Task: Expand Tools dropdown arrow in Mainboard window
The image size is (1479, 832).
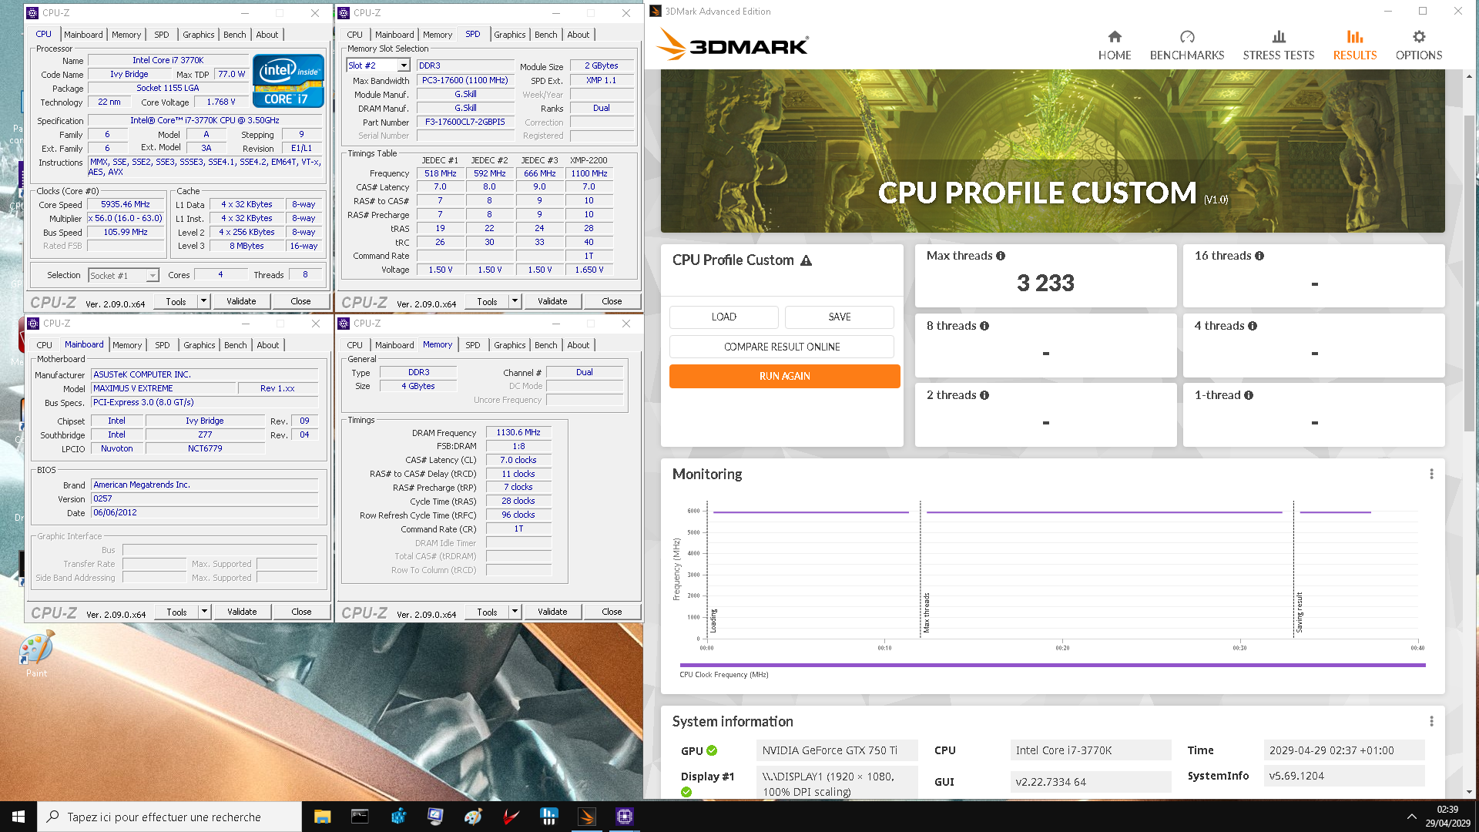Action: pos(204,612)
